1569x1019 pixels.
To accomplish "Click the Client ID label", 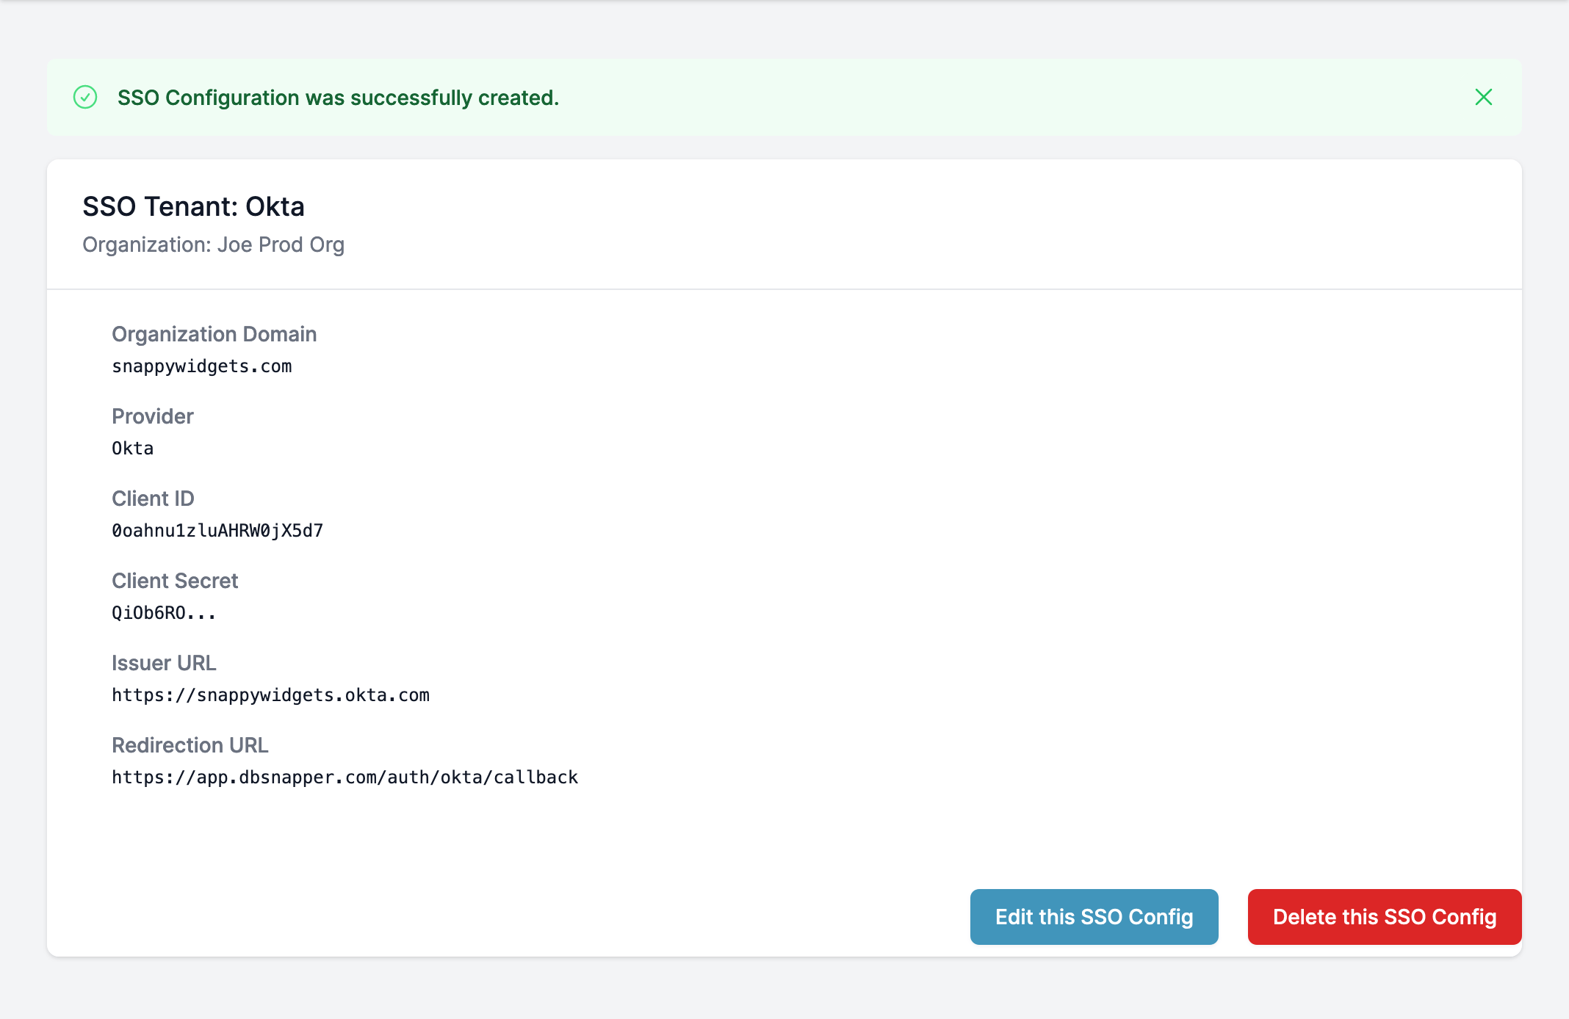I will [153, 498].
